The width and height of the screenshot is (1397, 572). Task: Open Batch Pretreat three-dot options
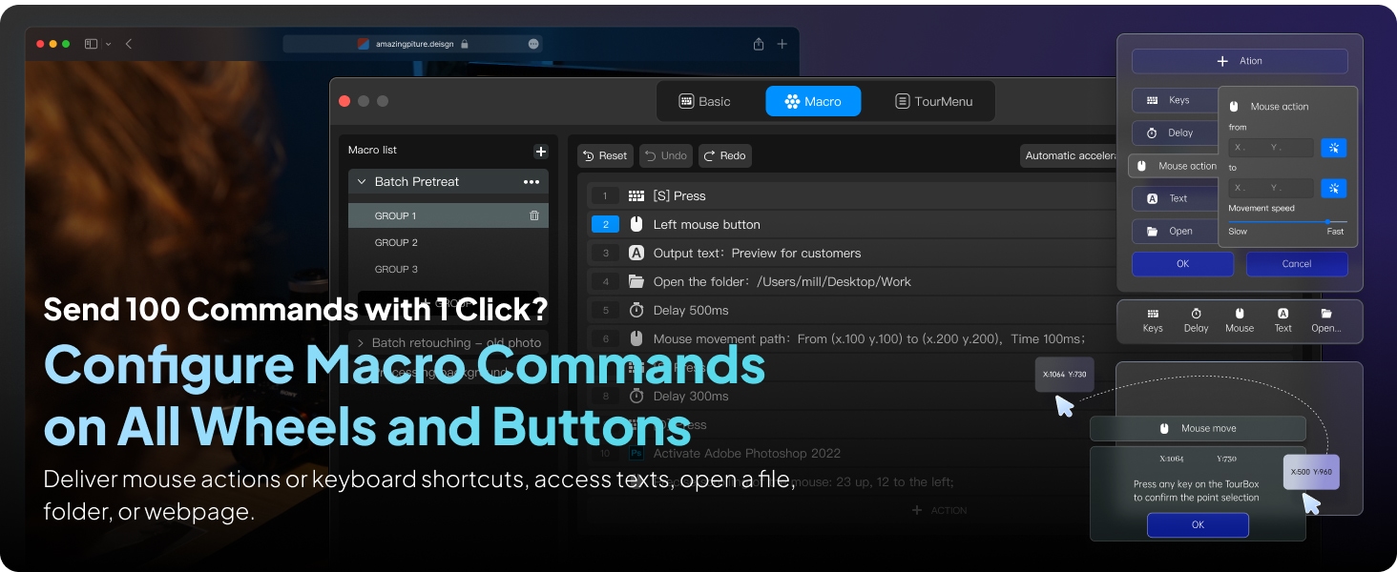(531, 182)
